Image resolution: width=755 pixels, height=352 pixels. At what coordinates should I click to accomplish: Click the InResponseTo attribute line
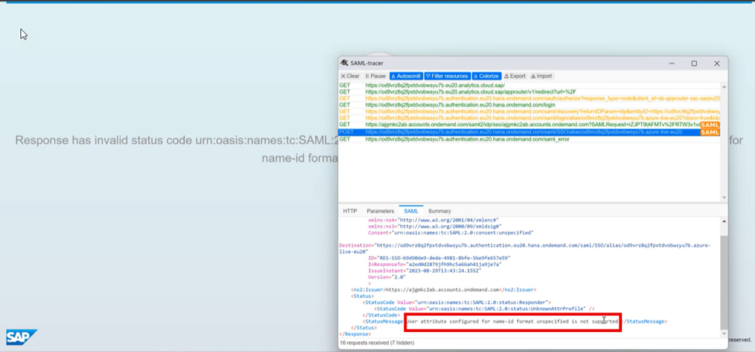pos(434,264)
